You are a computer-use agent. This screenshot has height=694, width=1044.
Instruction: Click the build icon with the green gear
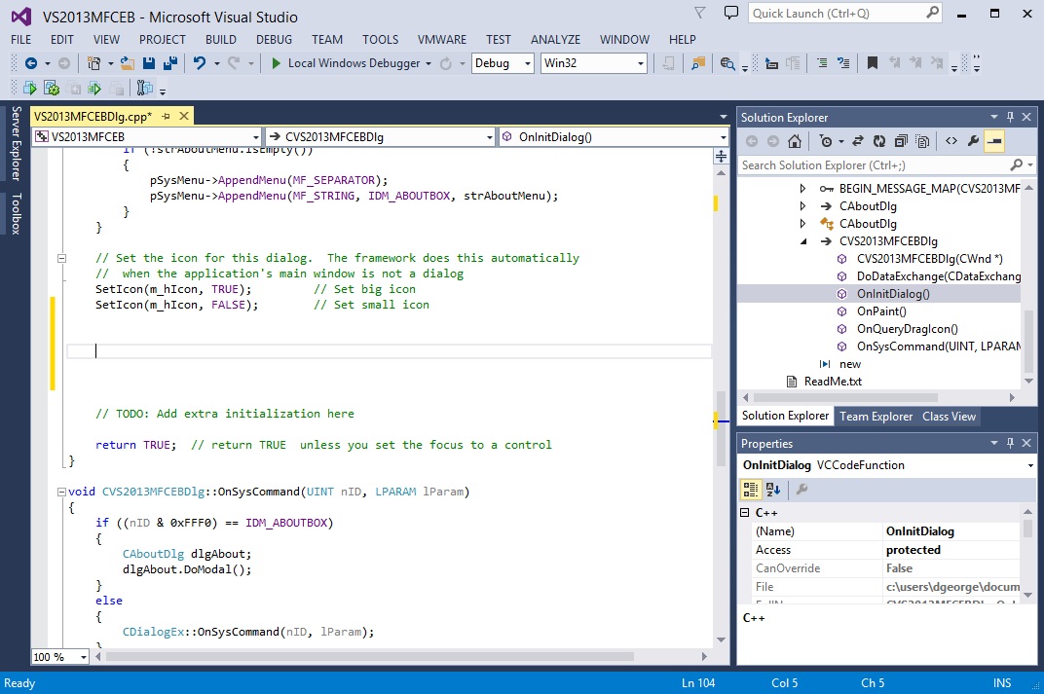pos(52,88)
